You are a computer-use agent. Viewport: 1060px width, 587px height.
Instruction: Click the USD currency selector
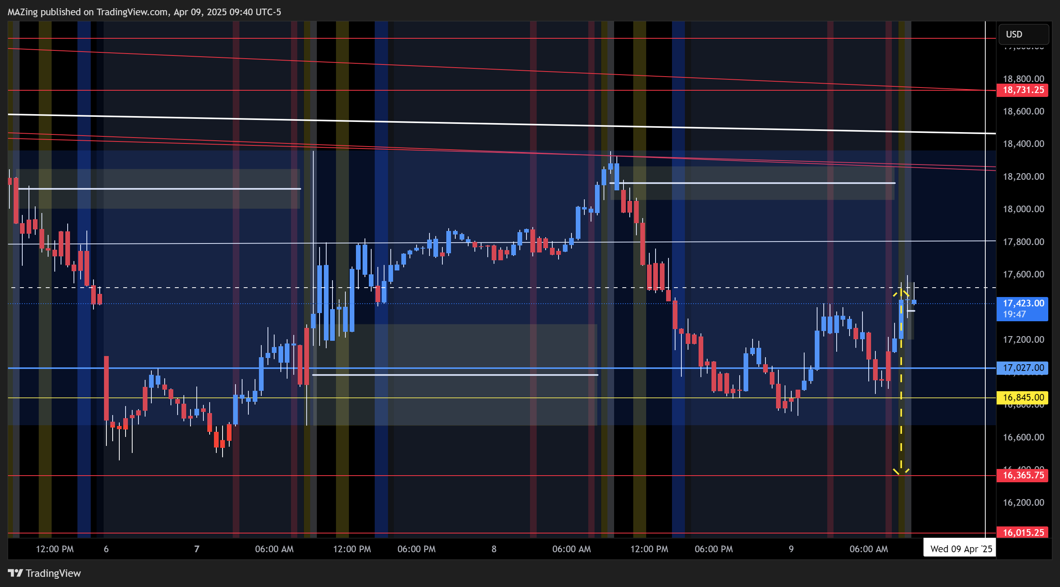coord(1023,34)
